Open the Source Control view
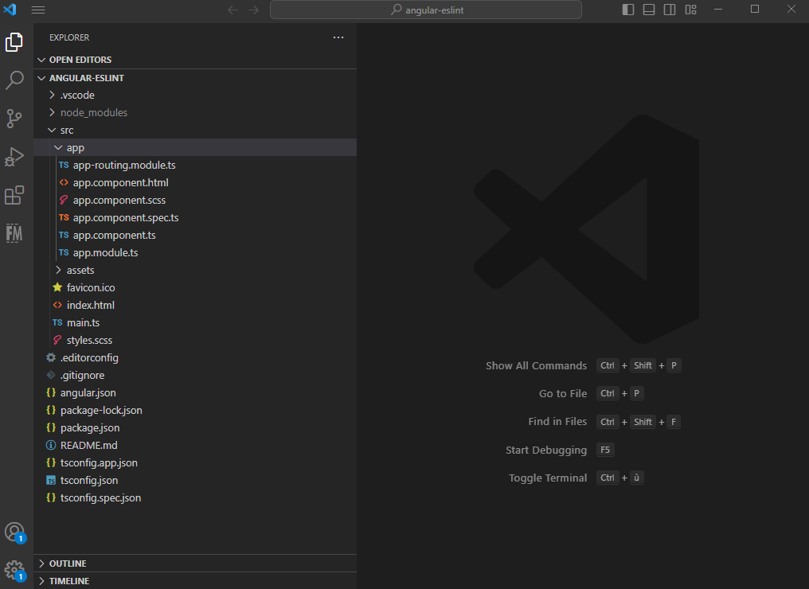Screen dimensions: 809x589 click(14, 119)
